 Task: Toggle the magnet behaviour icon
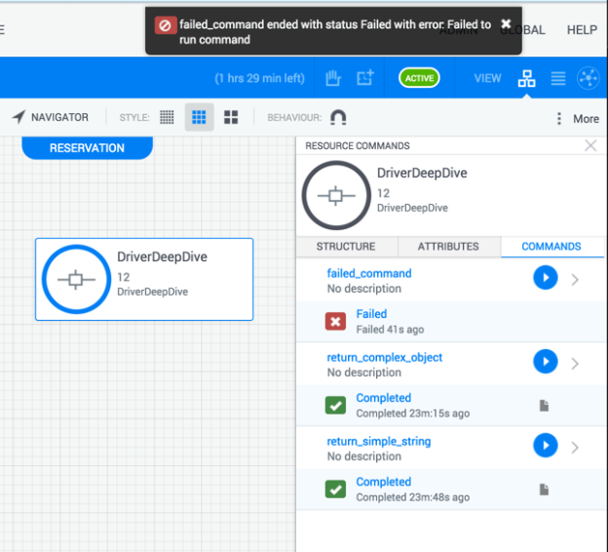pyautogui.click(x=338, y=117)
